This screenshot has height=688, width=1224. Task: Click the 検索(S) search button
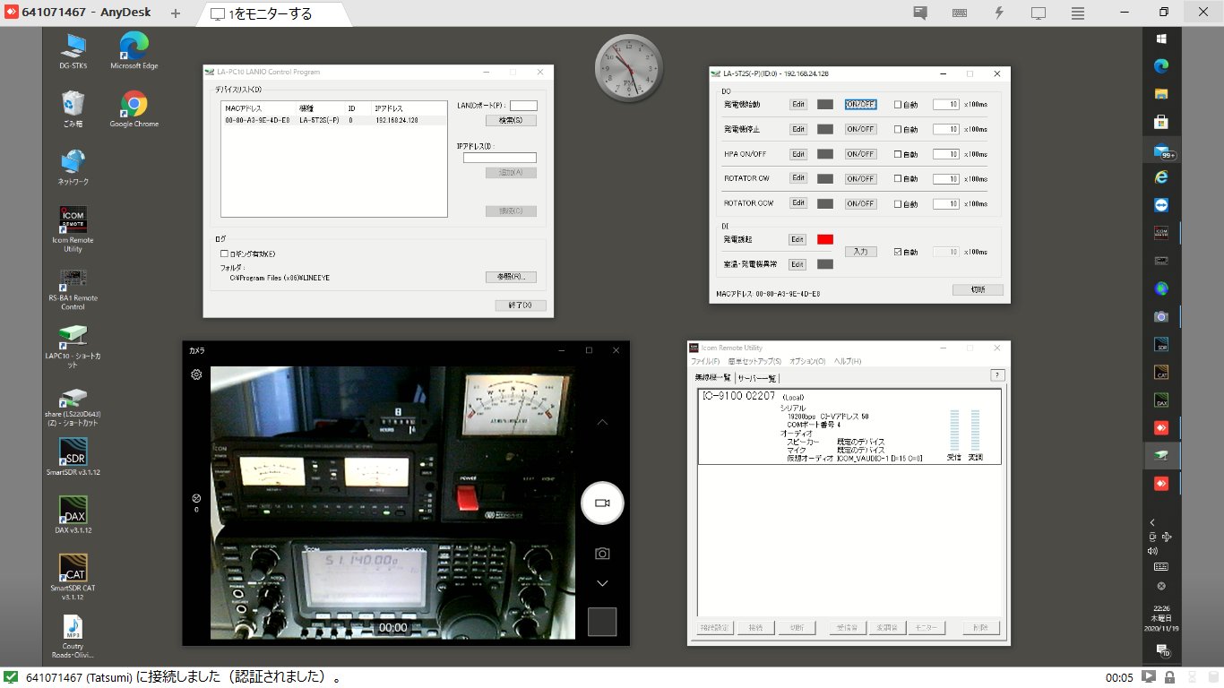pyautogui.click(x=511, y=120)
